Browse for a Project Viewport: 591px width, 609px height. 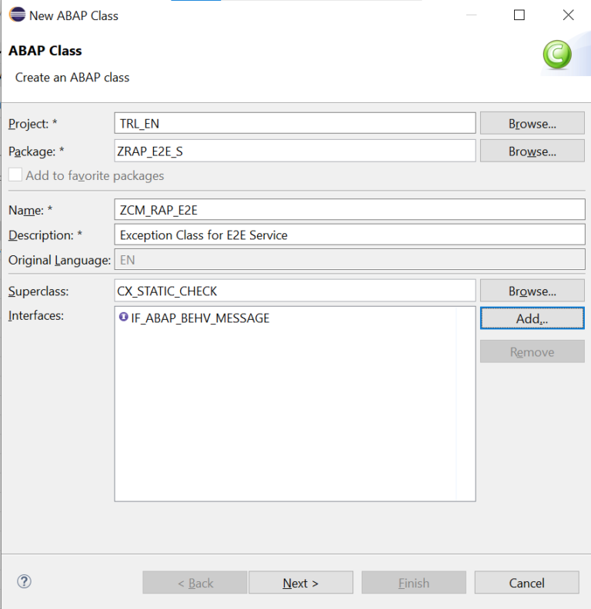coord(532,124)
